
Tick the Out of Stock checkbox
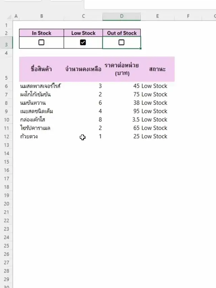pos(122,43)
